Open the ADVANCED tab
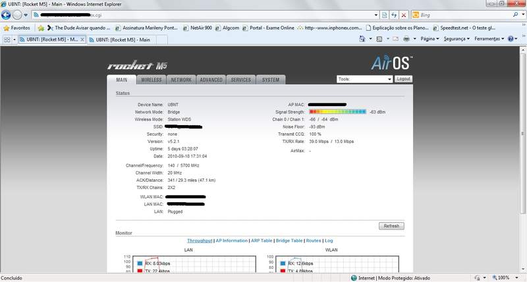The image size is (527, 282). tap(211, 80)
